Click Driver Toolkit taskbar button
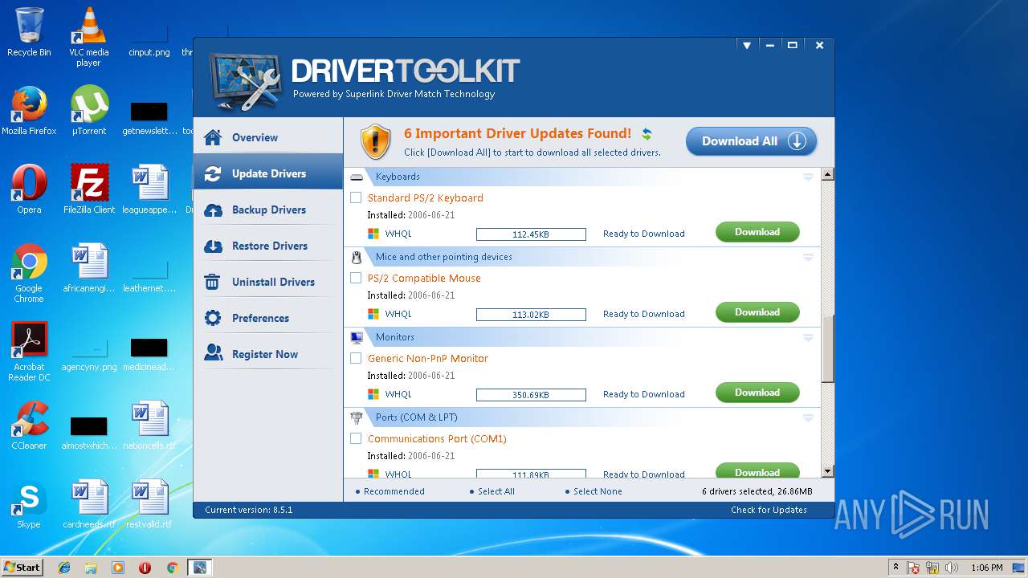This screenshot has width=1028, height=578. click(x=199, y=568)
